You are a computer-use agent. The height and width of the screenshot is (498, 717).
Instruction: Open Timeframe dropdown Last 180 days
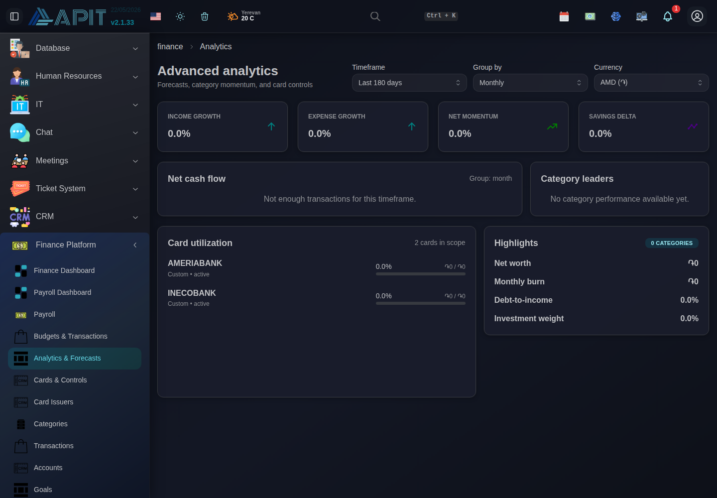pos(409,83)
